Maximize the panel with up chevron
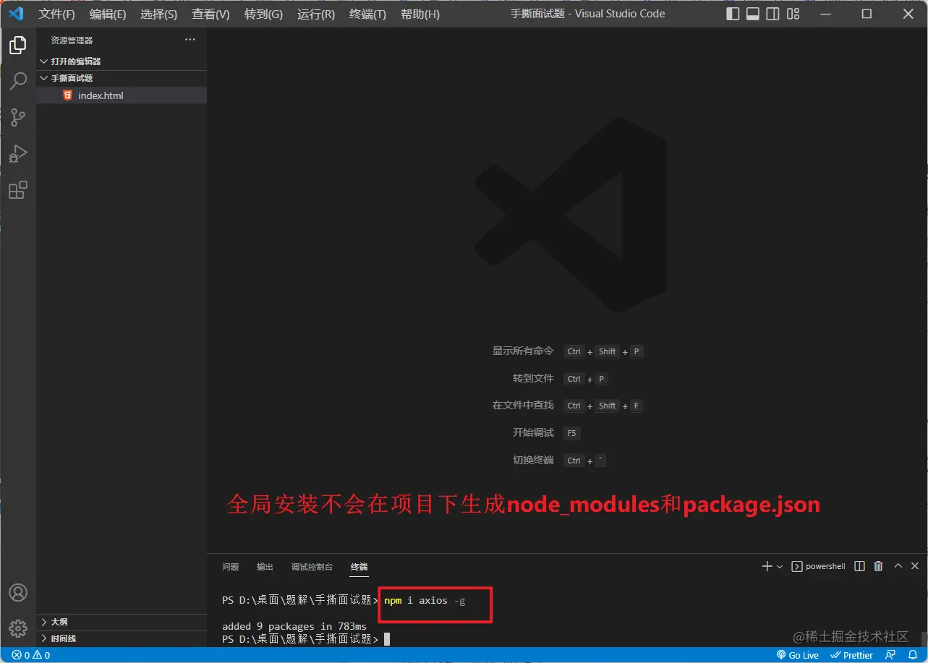Viewport: 928px width, 663px height. pyautogui.click(x=898, y=566)
